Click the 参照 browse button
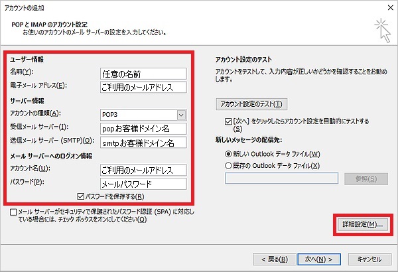Screen dimensions: 398x272 [x=364, y=179]
